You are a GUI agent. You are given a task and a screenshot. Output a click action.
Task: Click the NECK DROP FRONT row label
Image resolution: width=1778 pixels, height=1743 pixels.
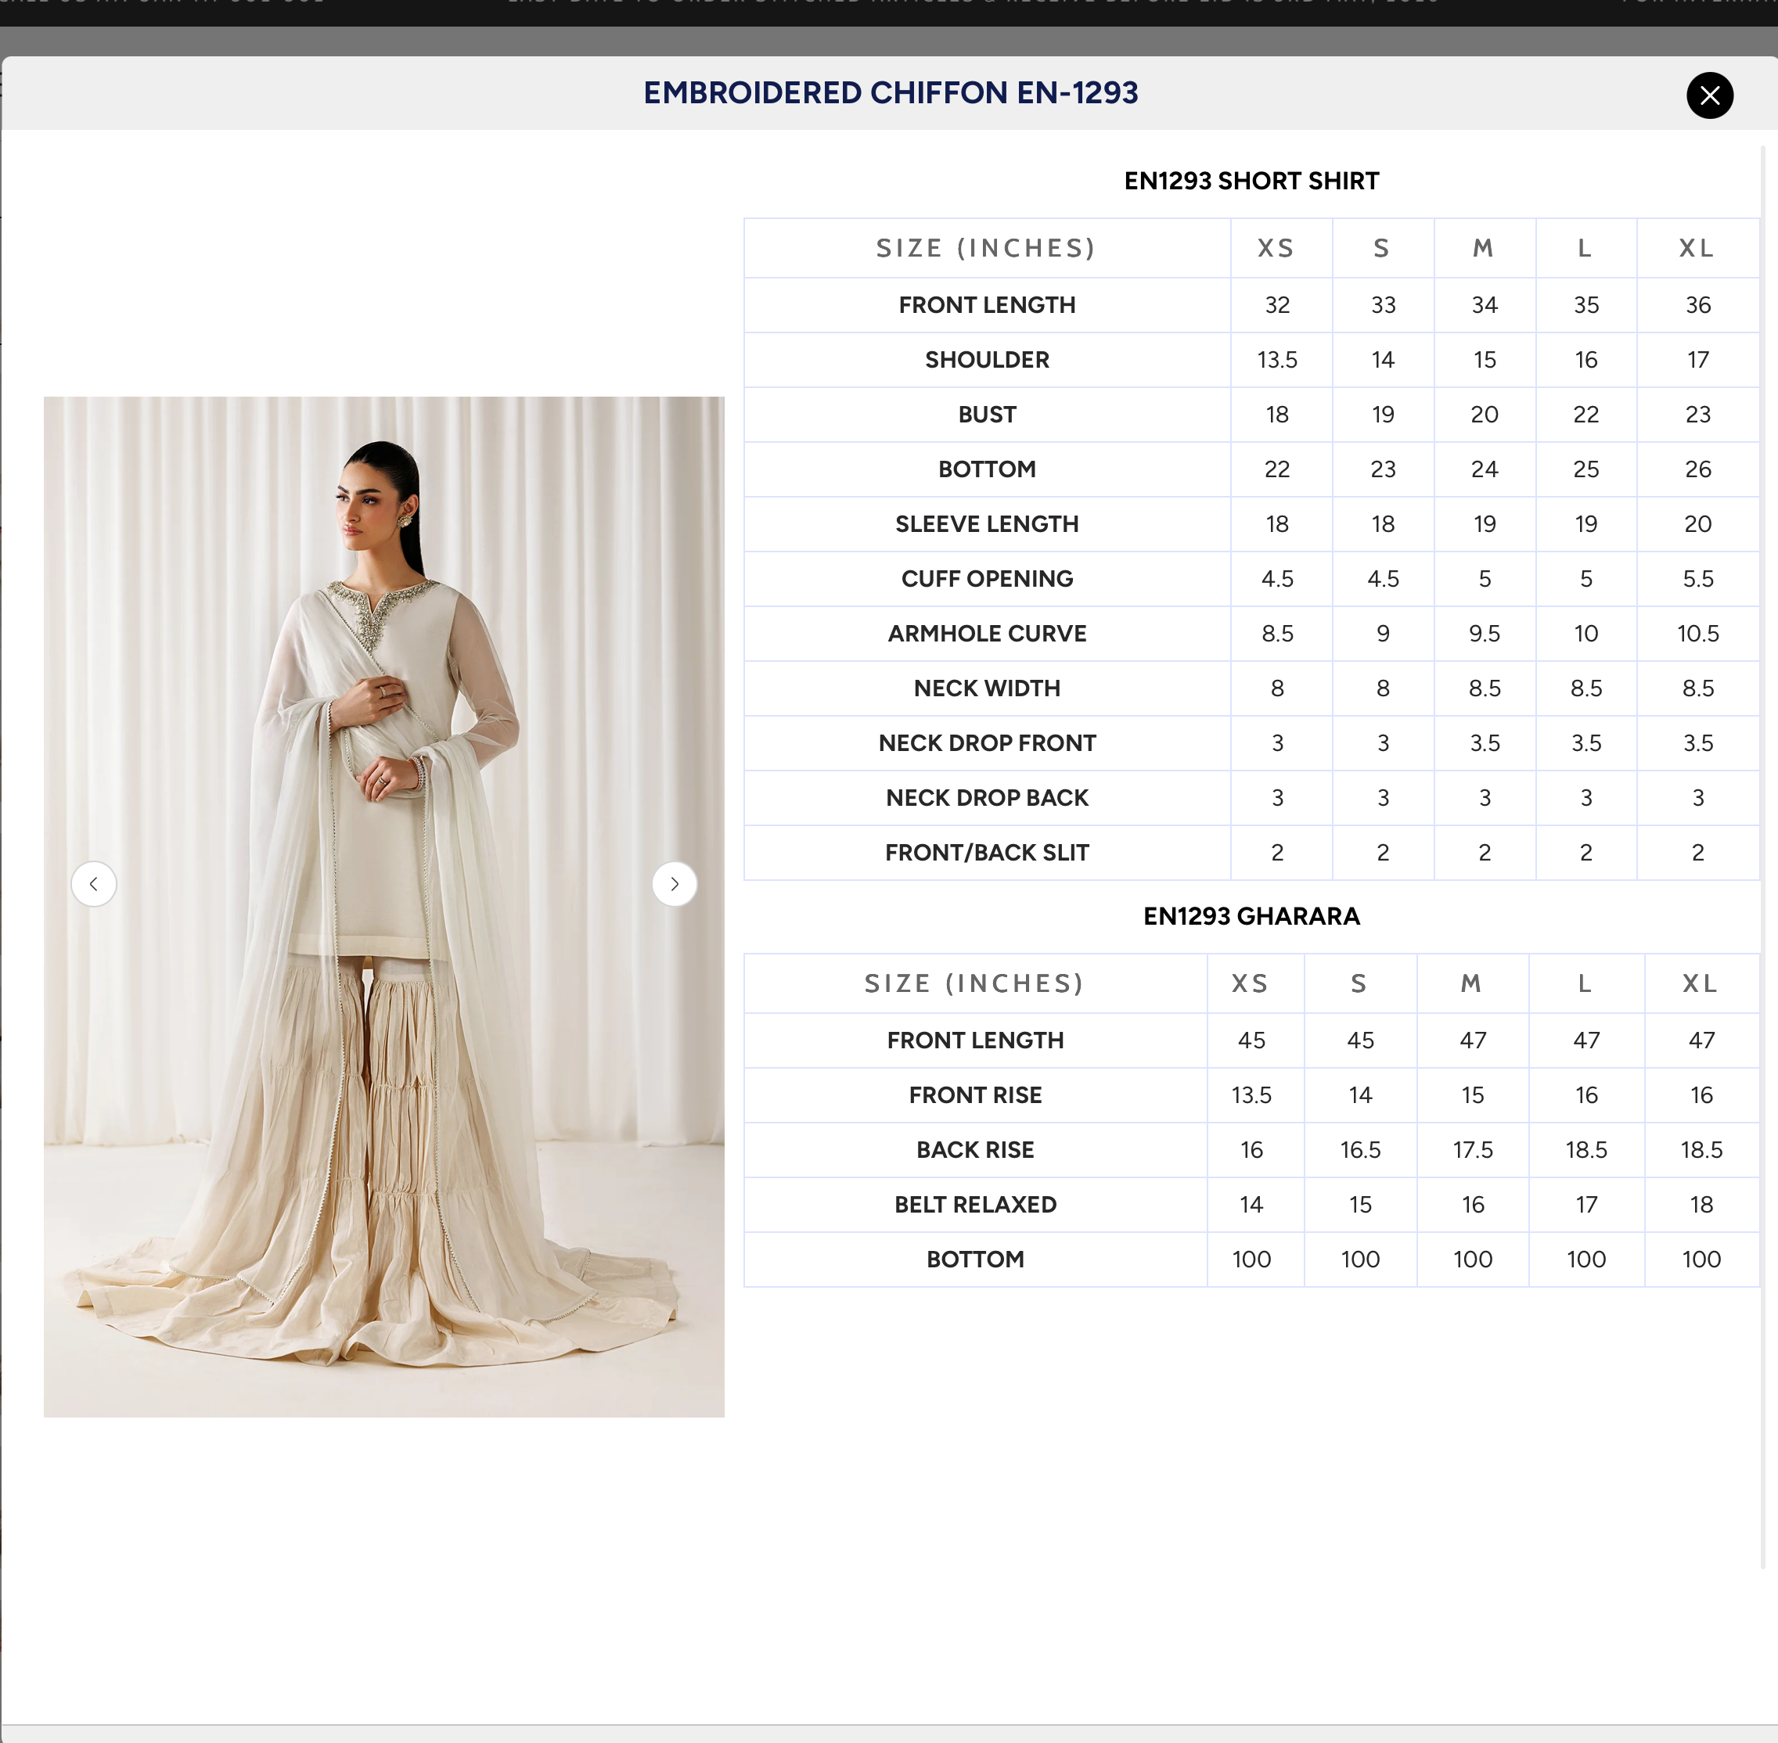pos(987,743)
